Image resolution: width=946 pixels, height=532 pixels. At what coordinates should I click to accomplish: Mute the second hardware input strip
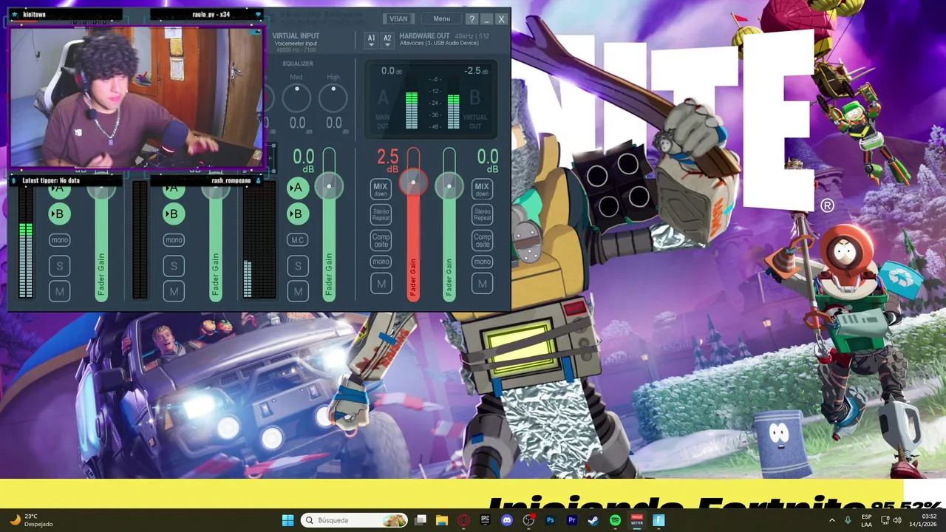[174, 292]
